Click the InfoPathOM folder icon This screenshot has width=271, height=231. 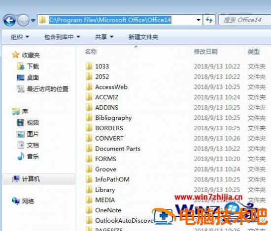(89, 179)
